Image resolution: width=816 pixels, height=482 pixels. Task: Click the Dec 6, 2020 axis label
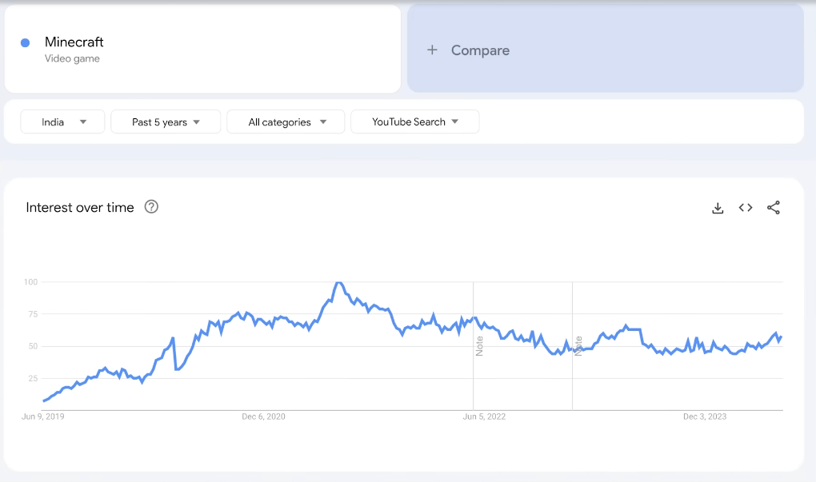point(263,416)
